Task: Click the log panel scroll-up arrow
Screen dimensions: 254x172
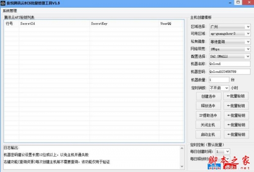Action: tap(182, 148)
